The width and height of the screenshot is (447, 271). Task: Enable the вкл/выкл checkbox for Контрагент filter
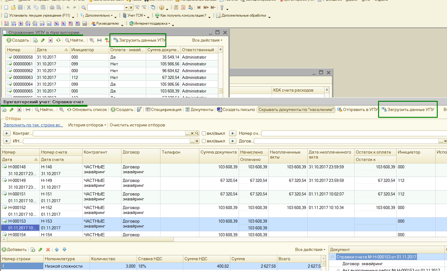(204, 133)
